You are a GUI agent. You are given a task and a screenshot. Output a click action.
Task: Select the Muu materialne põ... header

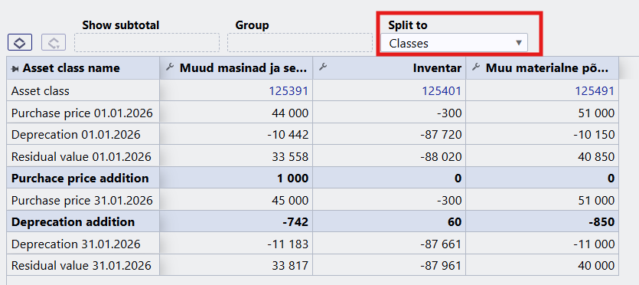coord(543,68)
